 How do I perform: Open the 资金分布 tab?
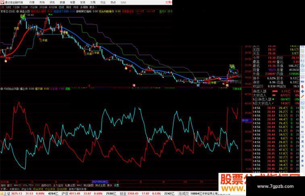pos(26,189)
